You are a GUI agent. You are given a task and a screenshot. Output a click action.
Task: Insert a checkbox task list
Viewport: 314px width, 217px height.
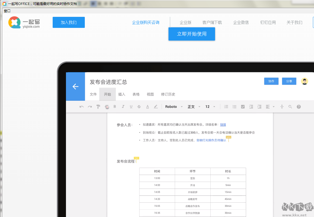point(243,107)
